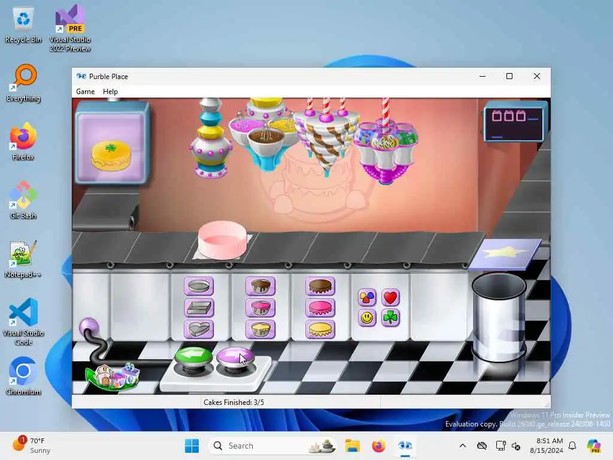Open the Game menu
613x460 pixels.
point(85,92)
